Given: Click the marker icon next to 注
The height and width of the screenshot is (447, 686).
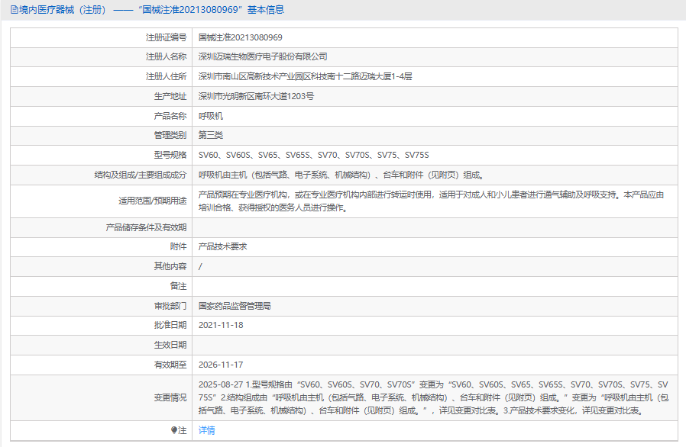Looking at the screenshot, I should click(x=174, y=430).
